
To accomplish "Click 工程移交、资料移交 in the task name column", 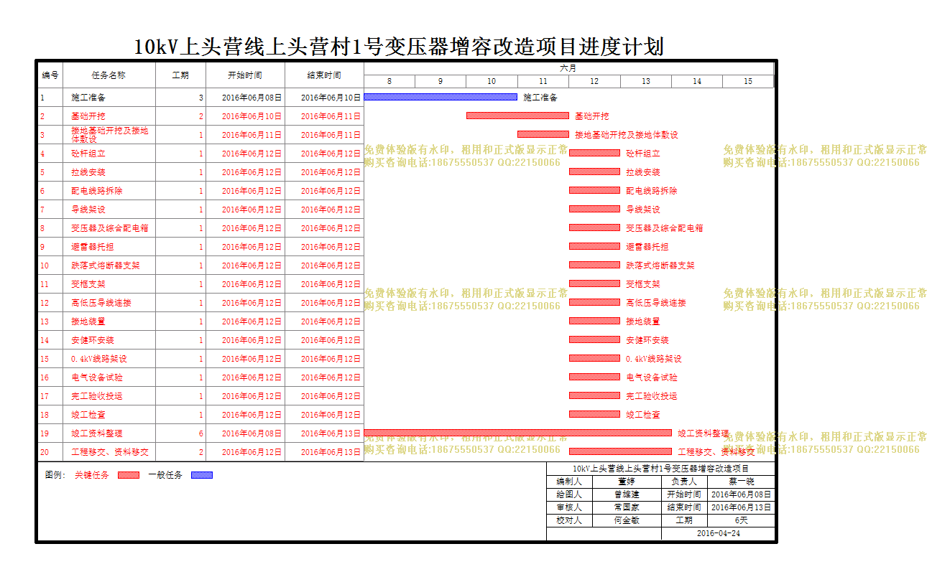I will point(110,452).
